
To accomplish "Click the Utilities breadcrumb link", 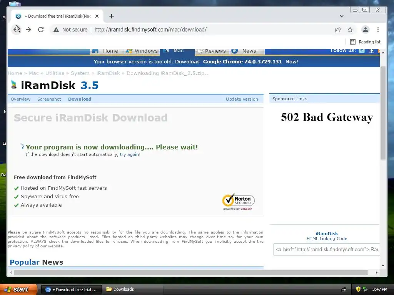I will (55, 73).
